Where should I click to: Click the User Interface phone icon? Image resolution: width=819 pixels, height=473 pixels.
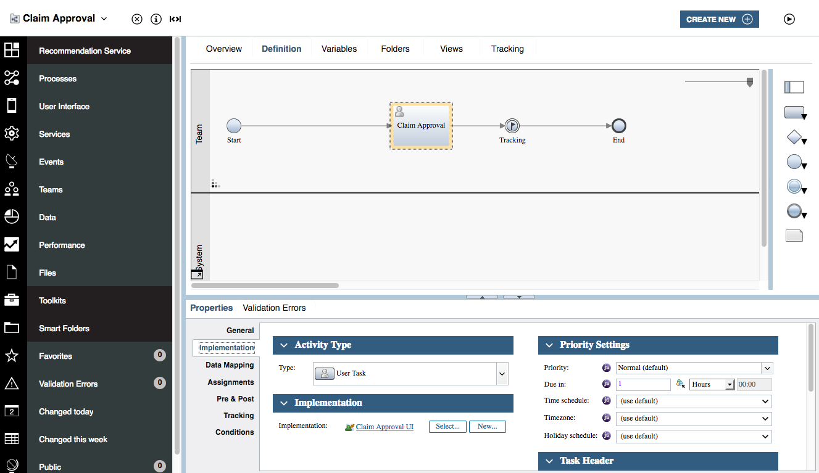(12, 105)
